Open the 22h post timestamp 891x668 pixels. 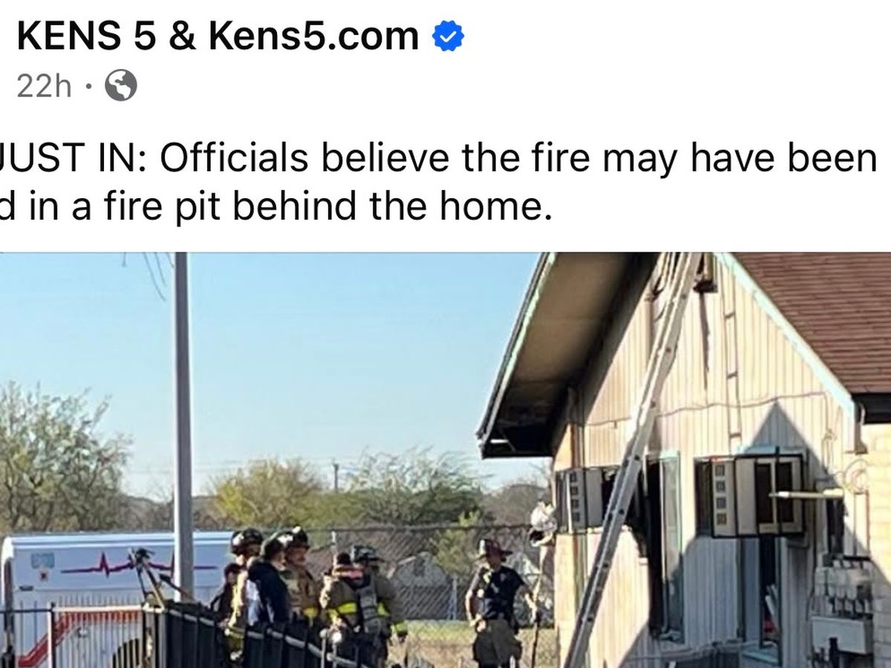(x=44, y=87)
